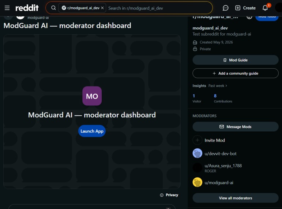The width and height of the screenshot is (282, 209).
Task: Open the Mod Guide
Action: coord(236,60)
